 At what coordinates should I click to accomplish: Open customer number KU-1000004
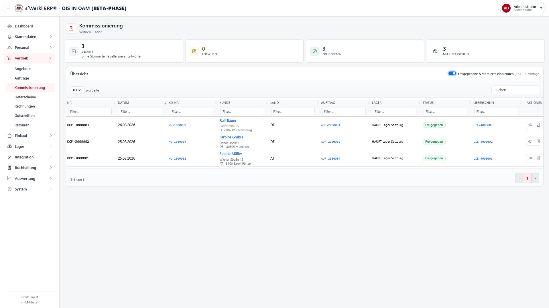point(177,142)
